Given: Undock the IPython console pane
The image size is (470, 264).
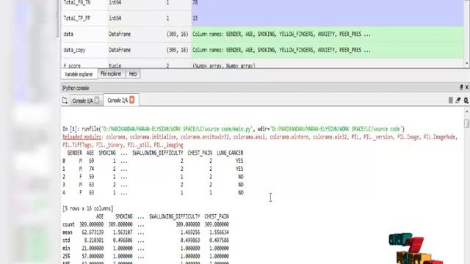Looking at the screenshot, I should (461, 87).
